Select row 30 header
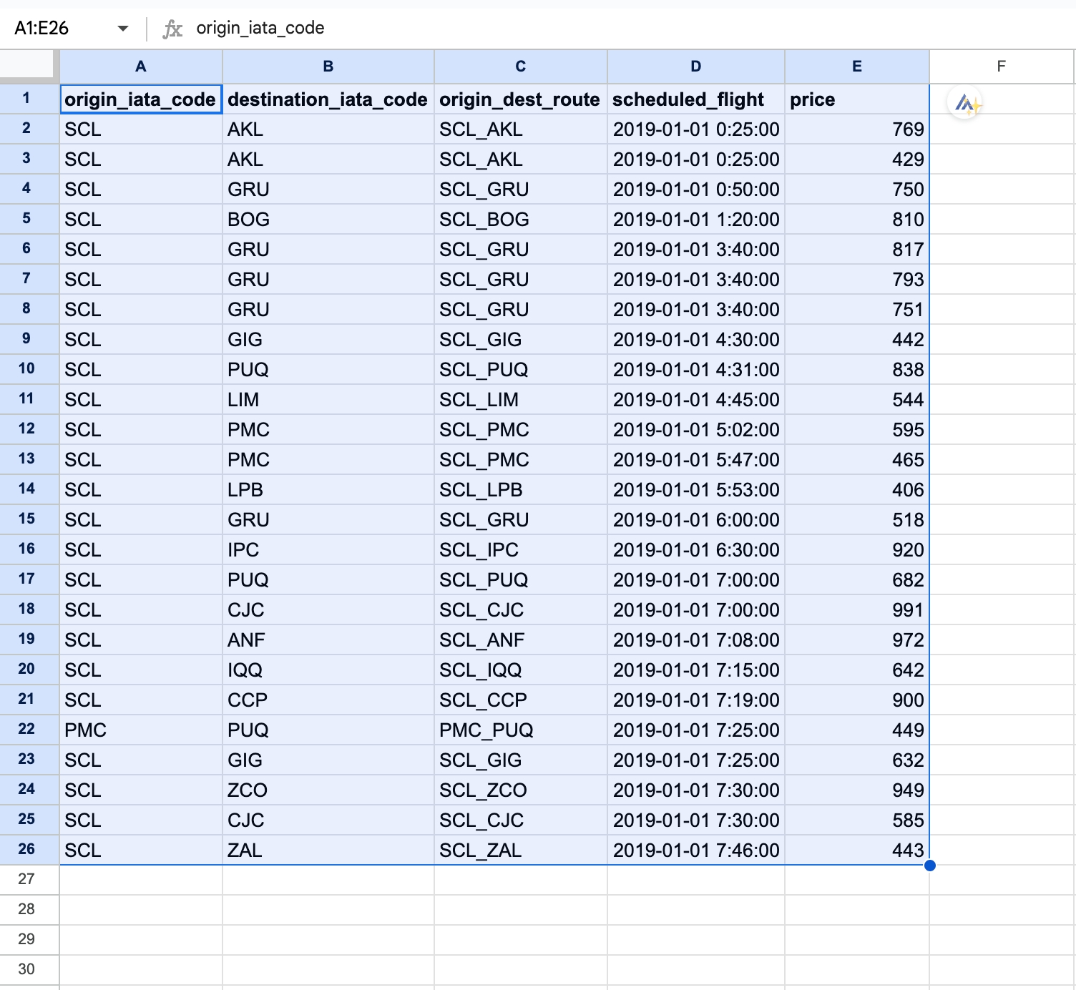The height and width of the screenshot is (990, 1076). pyautogui.click(x=27, y=969)
